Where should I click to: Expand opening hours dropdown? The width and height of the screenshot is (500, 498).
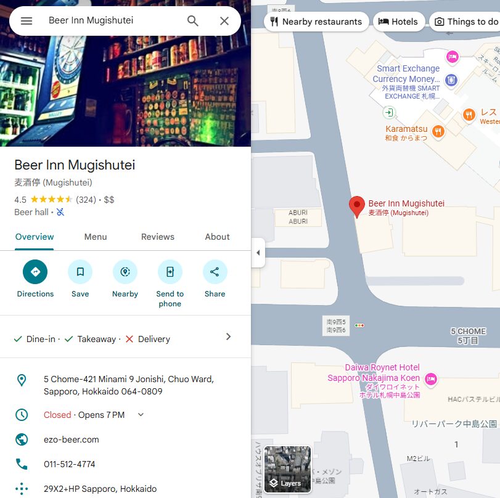point(141,415)
